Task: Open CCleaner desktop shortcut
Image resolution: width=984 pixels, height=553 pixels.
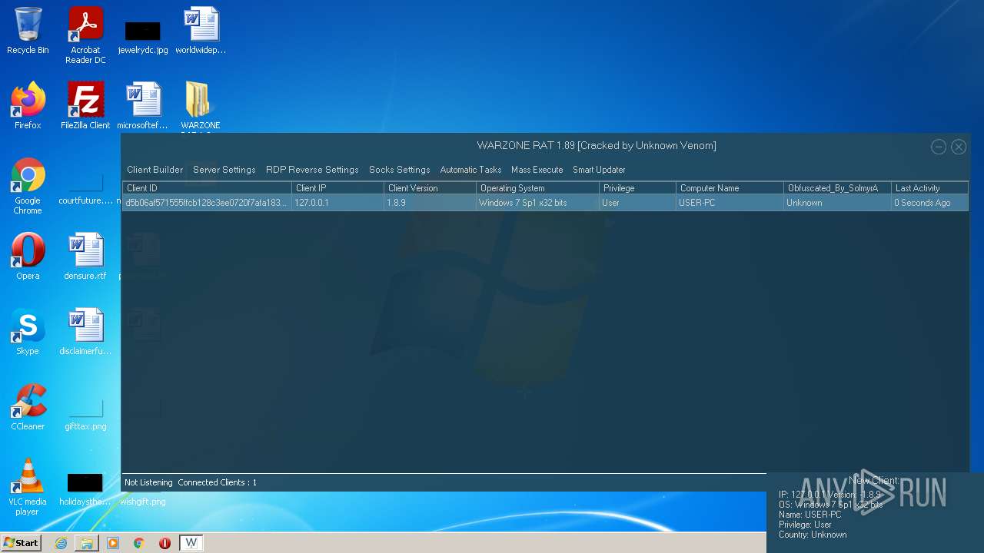Action: click(28, 407)
